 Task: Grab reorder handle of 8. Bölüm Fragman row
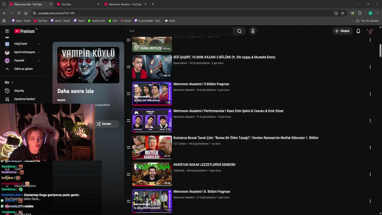pos(128,201)
